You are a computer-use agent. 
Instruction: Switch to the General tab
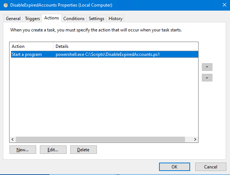[x=13, y=19]
